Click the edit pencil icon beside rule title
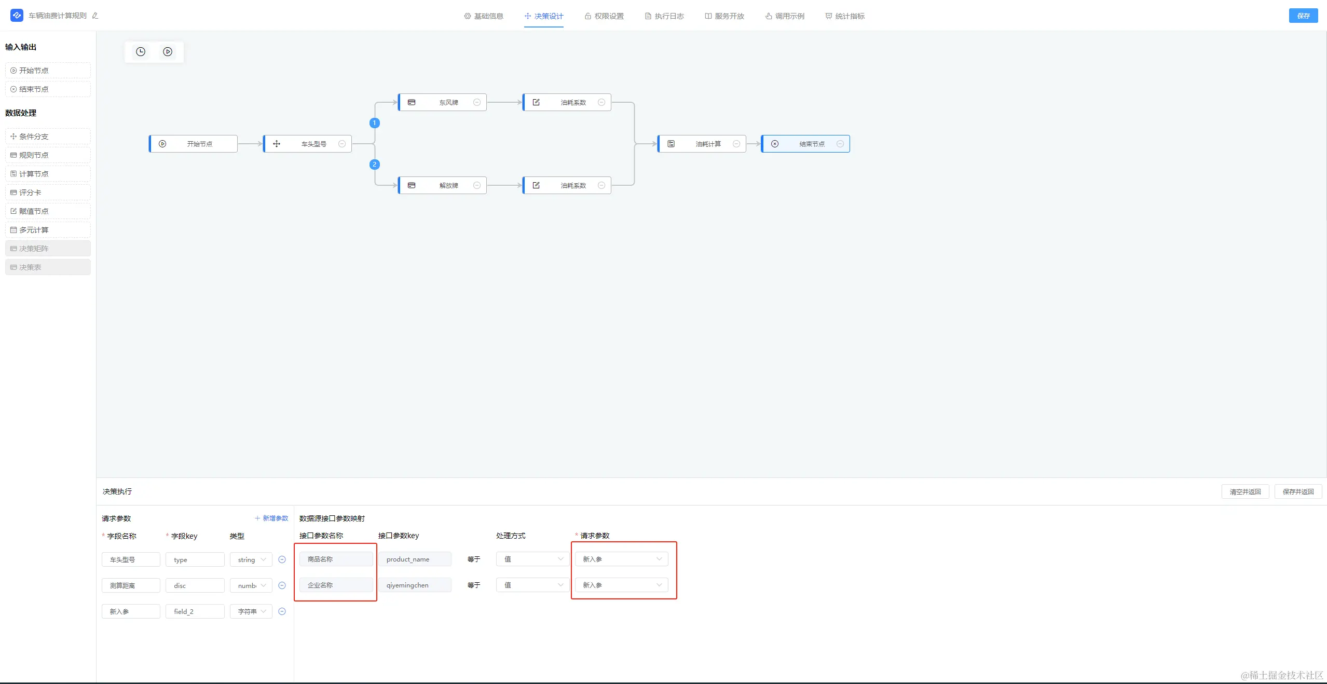Image resolution: width=1327 pixels, height=684 pixels. click(x=95, y=16)
